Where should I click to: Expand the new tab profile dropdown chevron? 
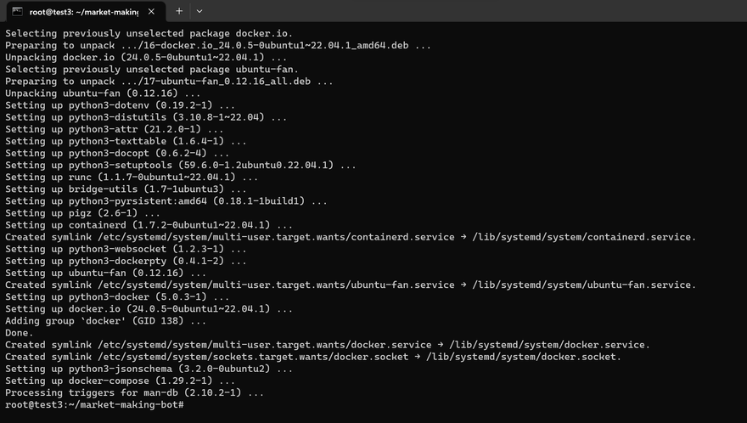click(x=199, y=11)
